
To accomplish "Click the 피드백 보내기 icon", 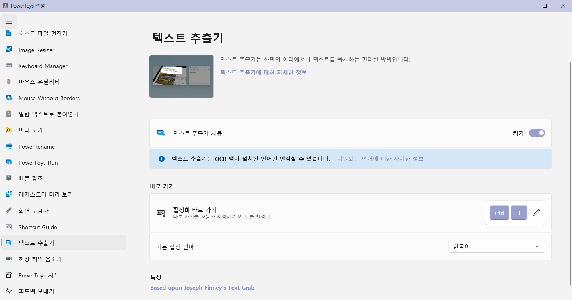I will pos(9,291).
